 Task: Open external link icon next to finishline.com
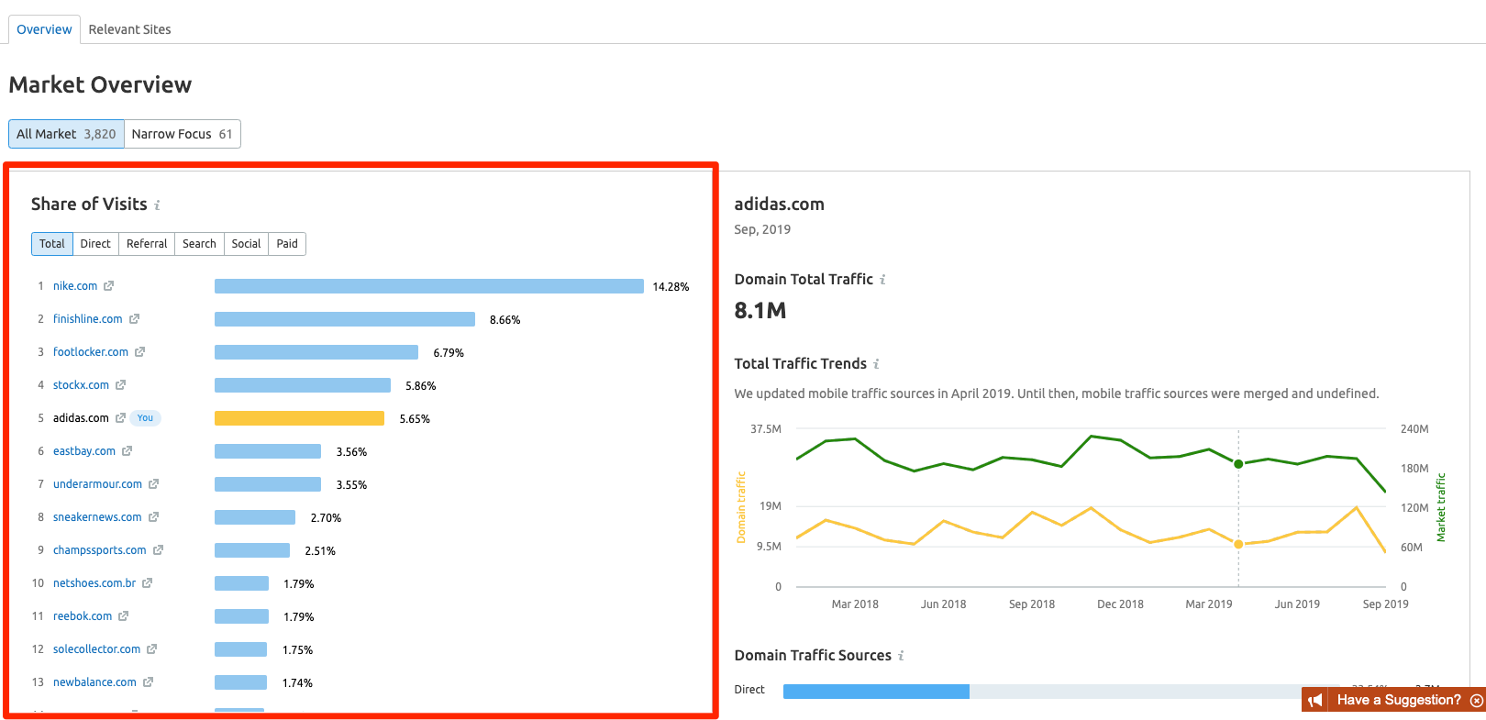pyautogui.click(x=134, y=319)
